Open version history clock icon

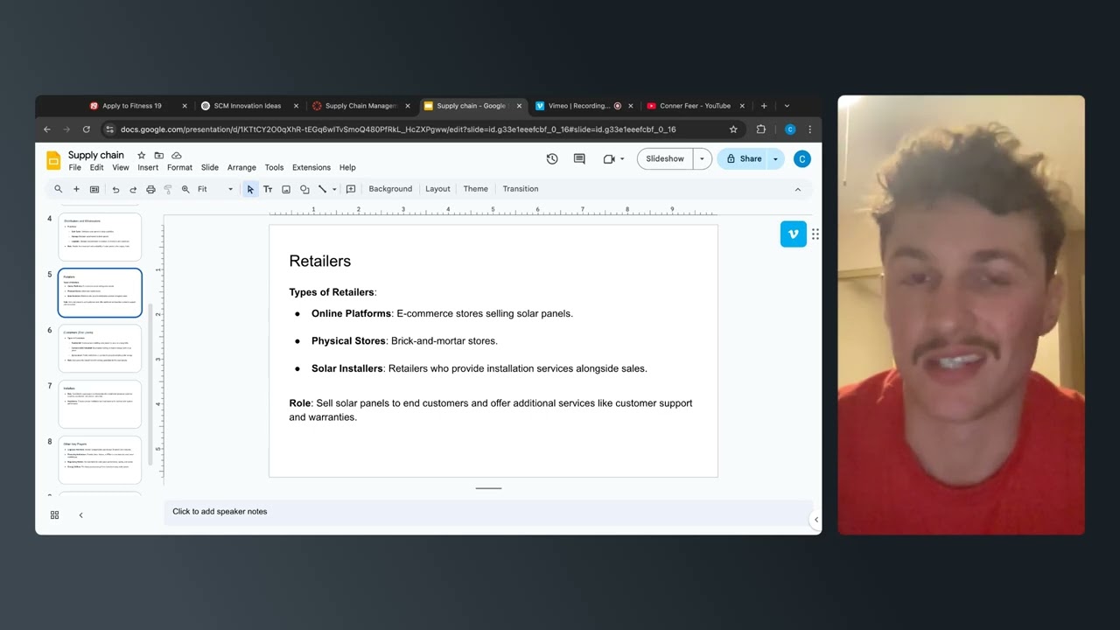coord(552,158)
